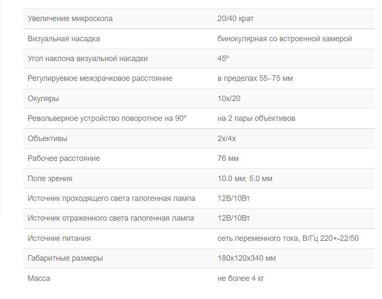Click the '10.0 мм; 5.0 мм' value
This screenshot has width=382, height=299.
pyautogui.click(x=245, y=179)
